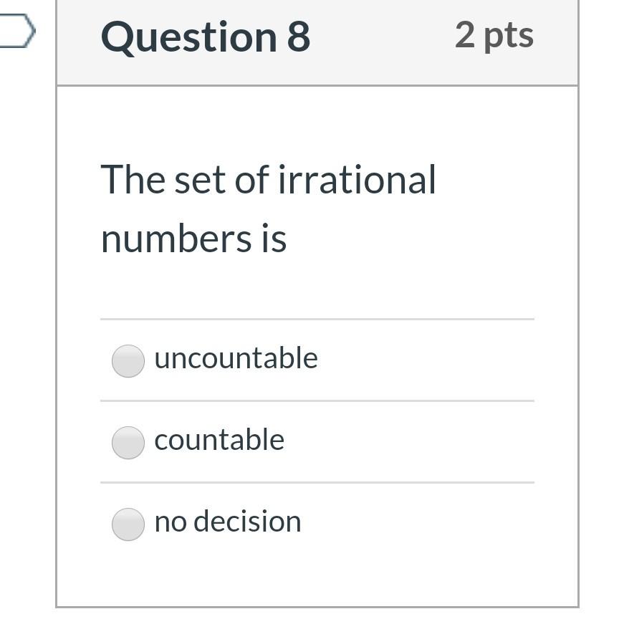
Task: Click the word "irrational" in the question
Action: coord(357,179)
